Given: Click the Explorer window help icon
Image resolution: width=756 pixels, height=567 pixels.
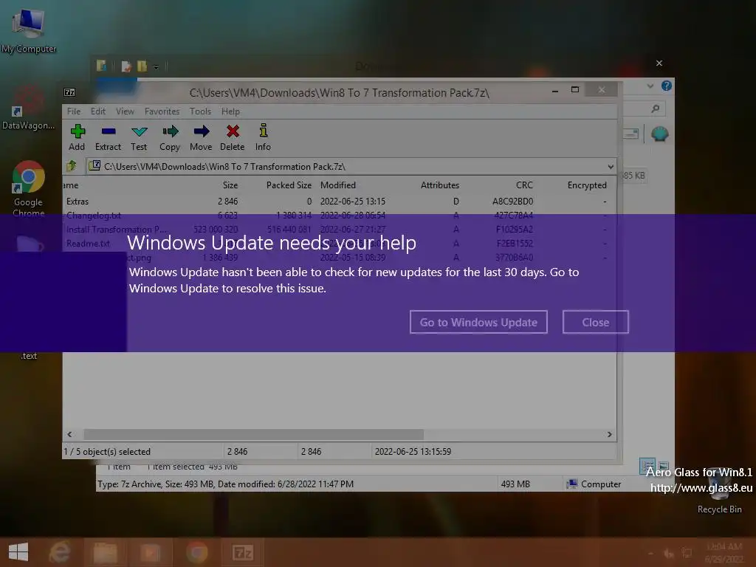Looking at the screenshot, I should 667,86.
